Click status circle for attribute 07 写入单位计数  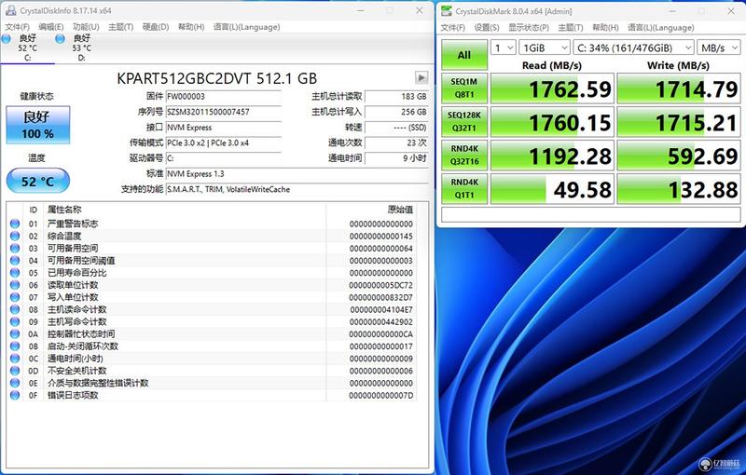click(x=15, y=297)
